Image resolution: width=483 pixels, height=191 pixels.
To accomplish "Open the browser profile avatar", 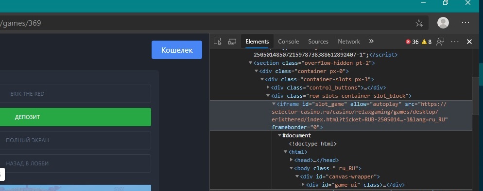I will coord(443,23).
